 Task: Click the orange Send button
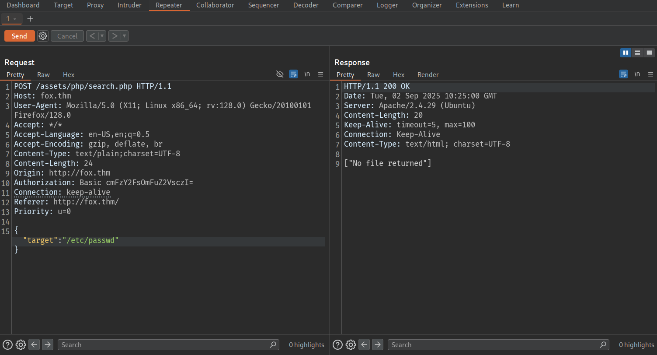19,36
